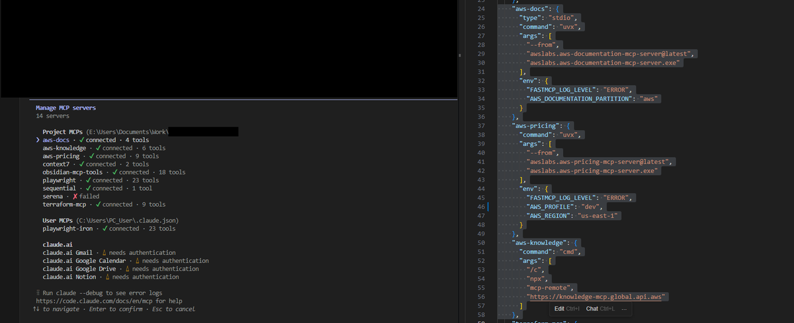Click line number 37 in editor gutter
This screenshot has height=323, width=794.
pos(481,125)
